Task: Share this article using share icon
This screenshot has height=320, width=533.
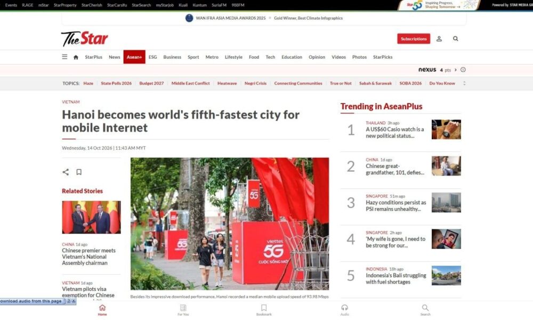Action: coord(66,172)
